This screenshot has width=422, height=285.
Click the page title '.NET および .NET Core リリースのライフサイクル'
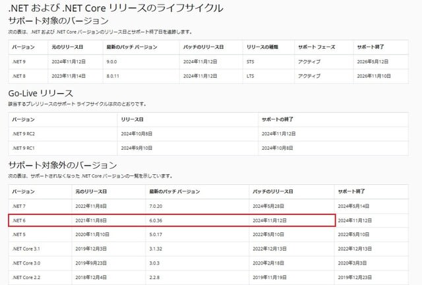click(116, 8)
